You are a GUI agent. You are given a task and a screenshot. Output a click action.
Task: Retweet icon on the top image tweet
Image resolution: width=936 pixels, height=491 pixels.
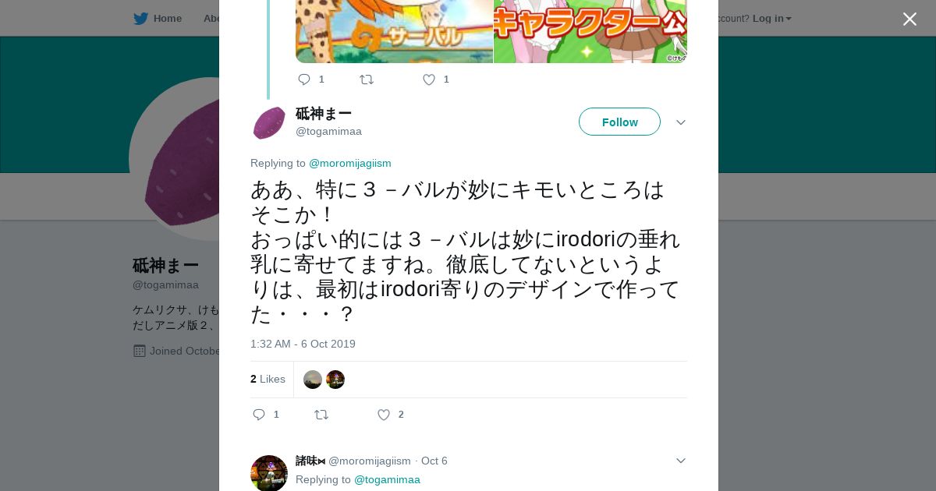point(367,79)
